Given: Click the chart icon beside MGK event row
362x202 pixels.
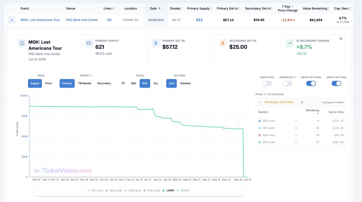Looking at the screenshot, I should [12, 20].
